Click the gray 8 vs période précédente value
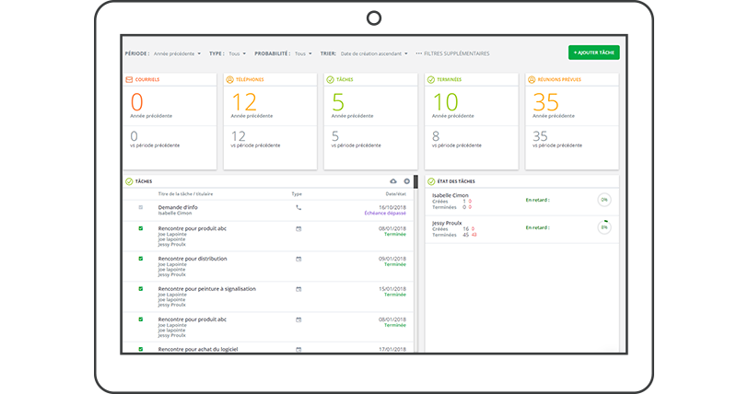Image resolution: width=749 pixels, height=394 pixels. coord(436,136)
